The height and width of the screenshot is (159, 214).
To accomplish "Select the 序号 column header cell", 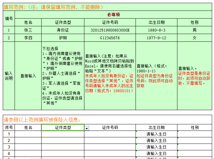I will 9,127.
